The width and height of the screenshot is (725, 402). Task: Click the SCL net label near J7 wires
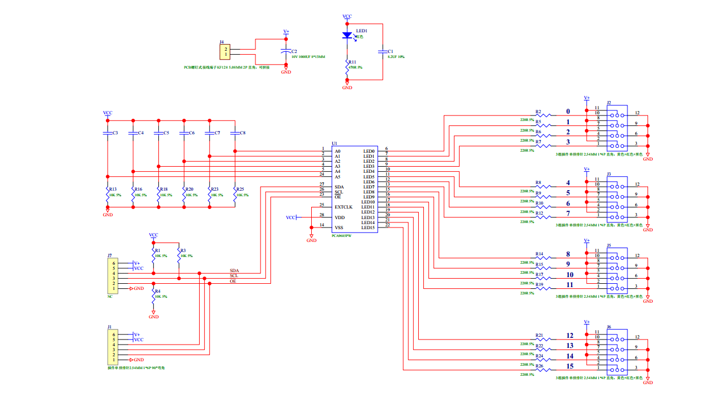[x=234, y=275]
